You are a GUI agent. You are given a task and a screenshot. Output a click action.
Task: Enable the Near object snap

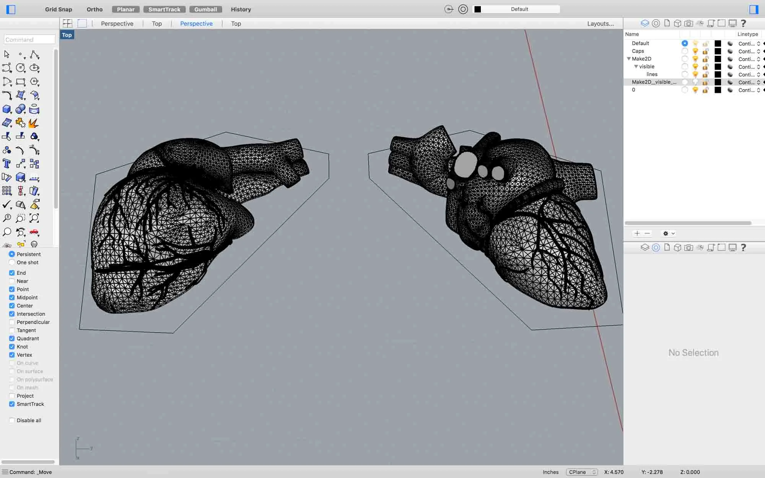click(x=12, y=281)
